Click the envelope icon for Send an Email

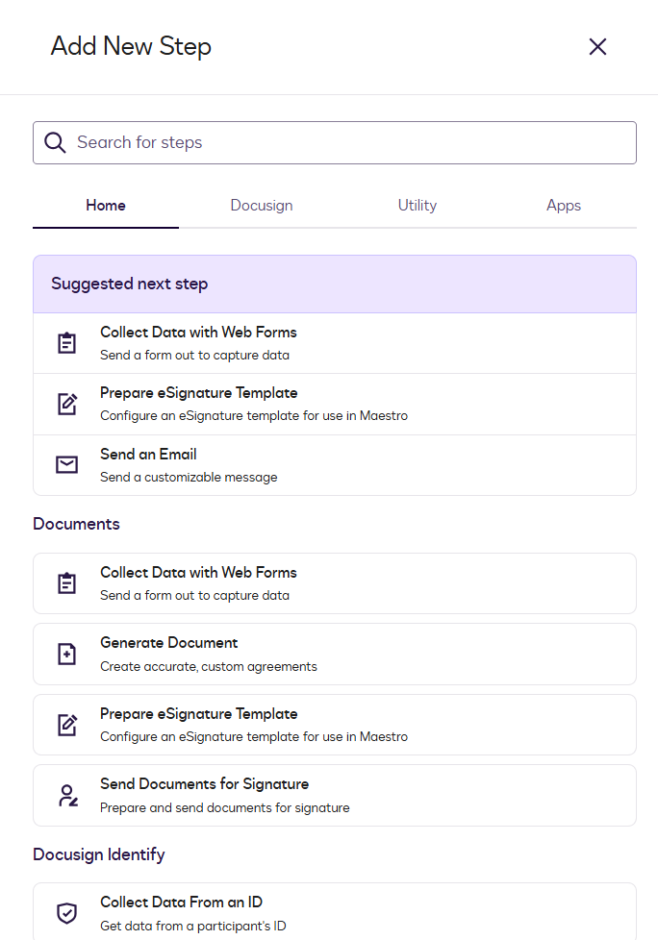pos(66,464)
